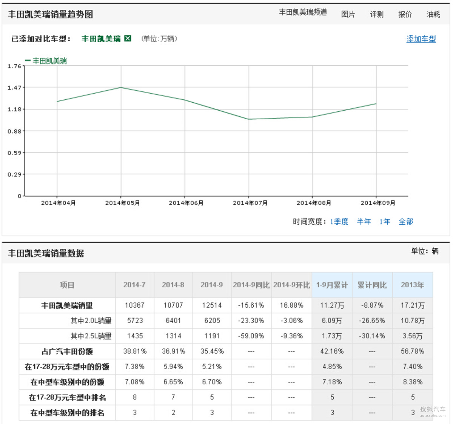Click the 2014年05月 peak data point
The image size is (453, 424).
[121, 88]
